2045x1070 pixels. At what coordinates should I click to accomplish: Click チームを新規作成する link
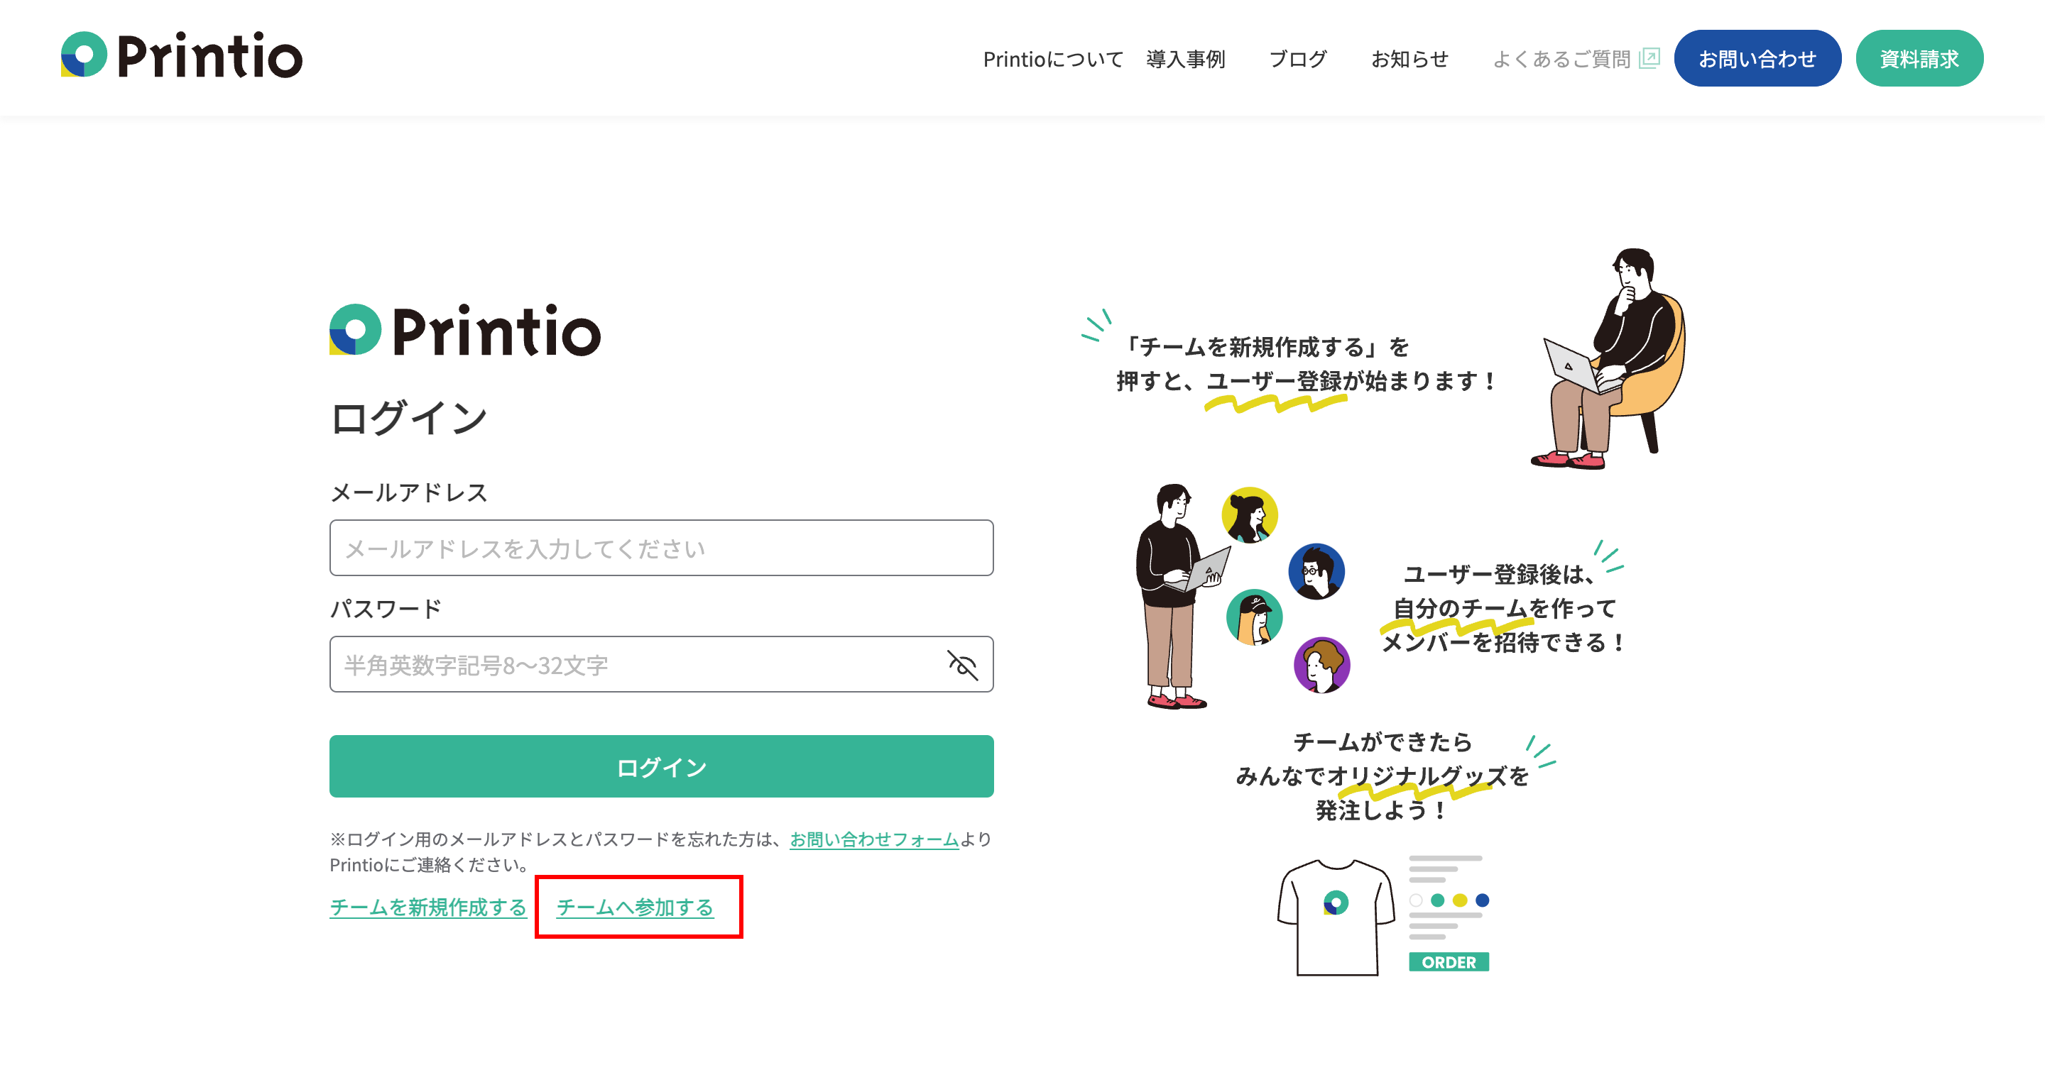tap(428, 908)
